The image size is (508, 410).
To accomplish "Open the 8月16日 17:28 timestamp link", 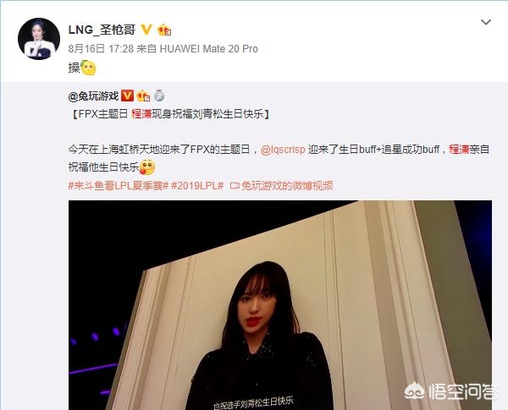I will coord(101,49).
